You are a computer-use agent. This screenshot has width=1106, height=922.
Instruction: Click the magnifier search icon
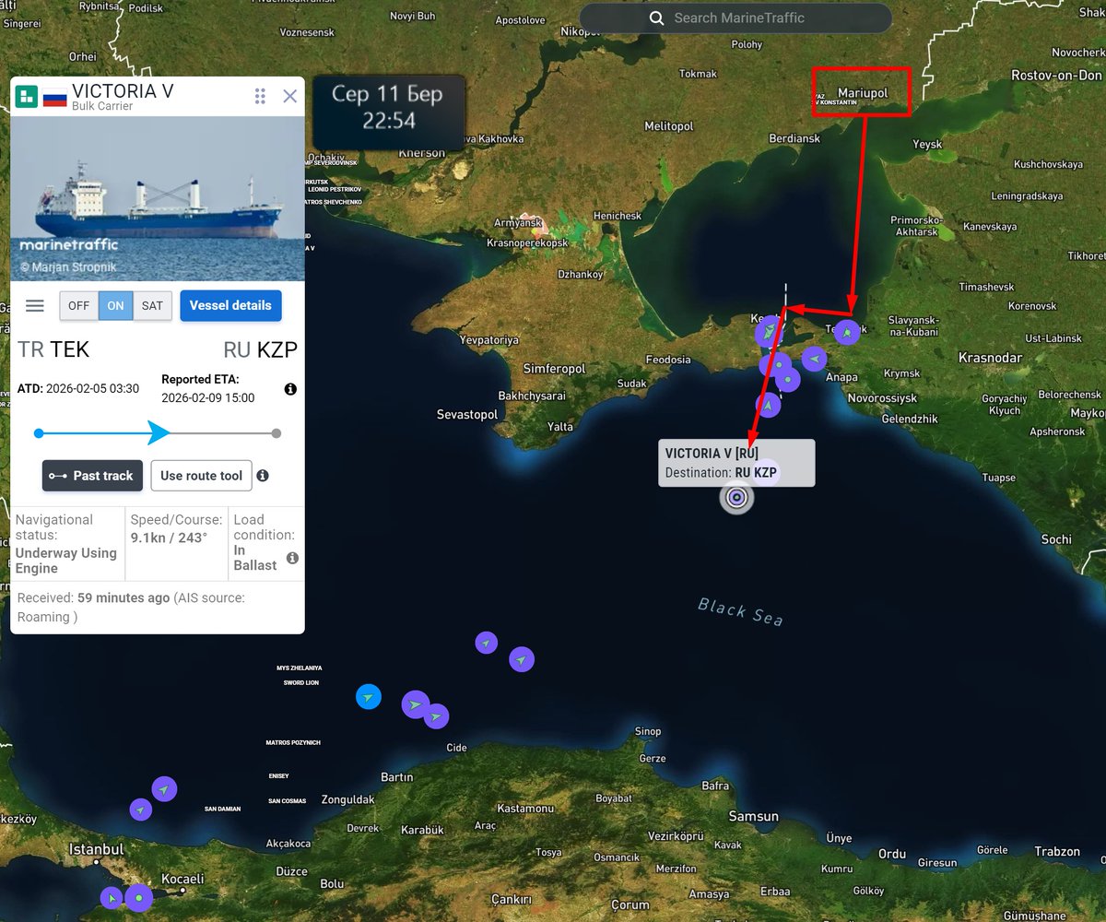pos(656,18)
